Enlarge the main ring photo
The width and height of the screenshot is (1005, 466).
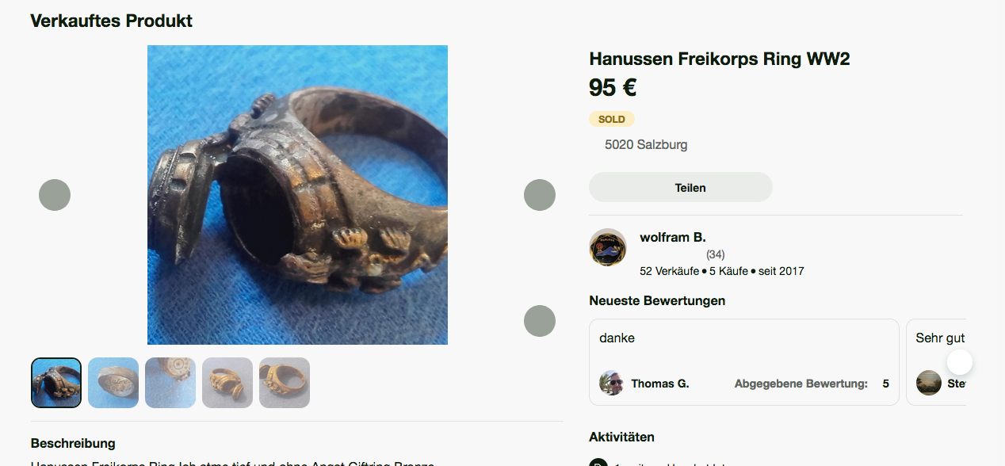[x=297, y=195]
